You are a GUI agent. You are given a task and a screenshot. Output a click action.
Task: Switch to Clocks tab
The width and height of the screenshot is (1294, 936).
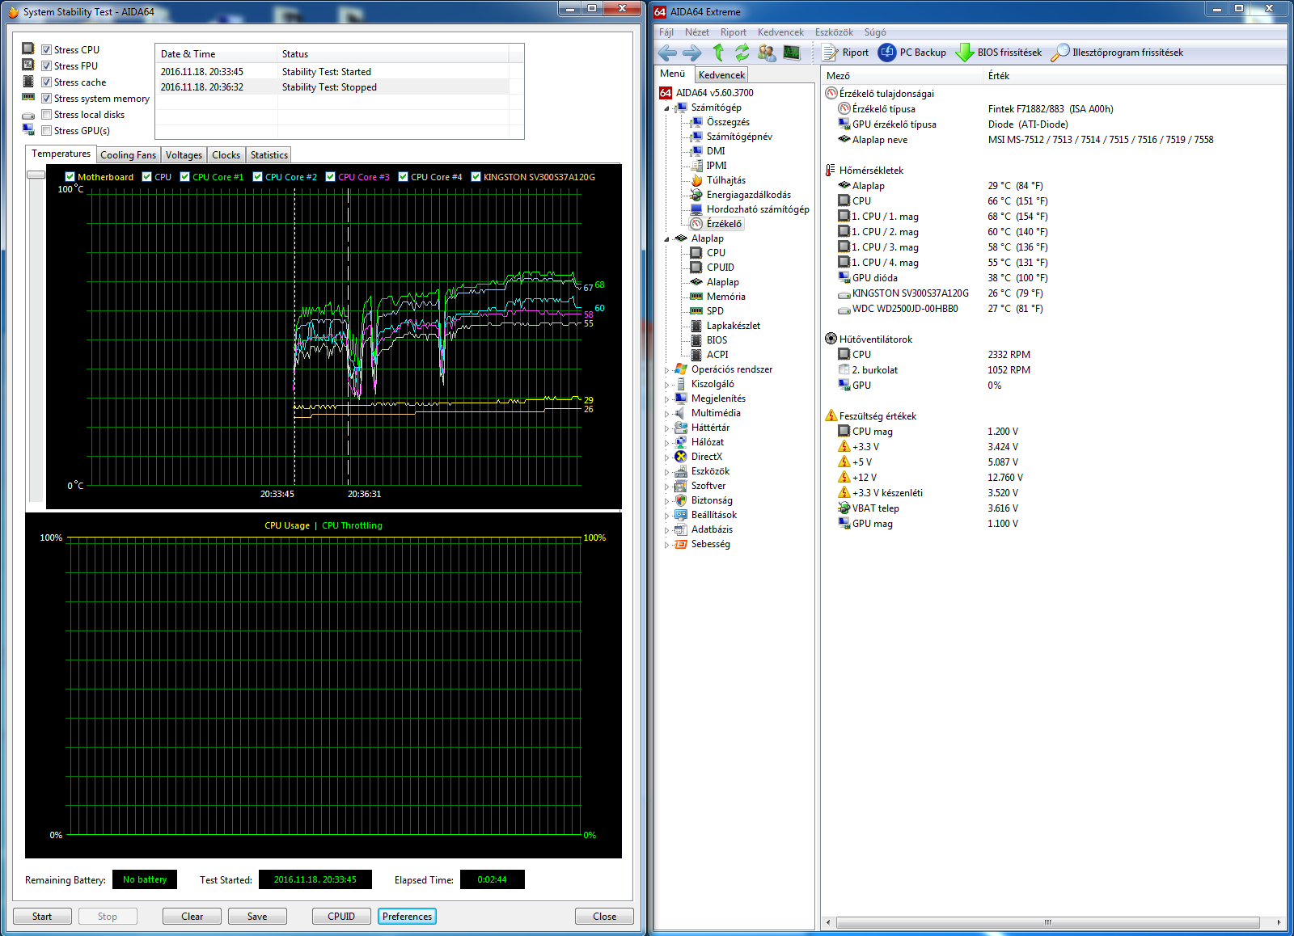(226, 155)
